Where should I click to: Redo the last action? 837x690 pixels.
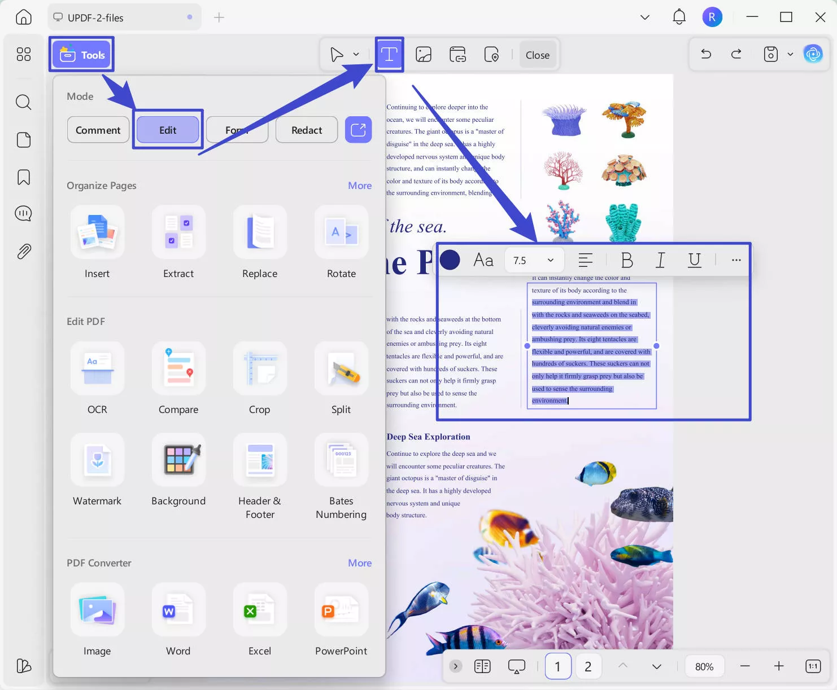(736, 54)
